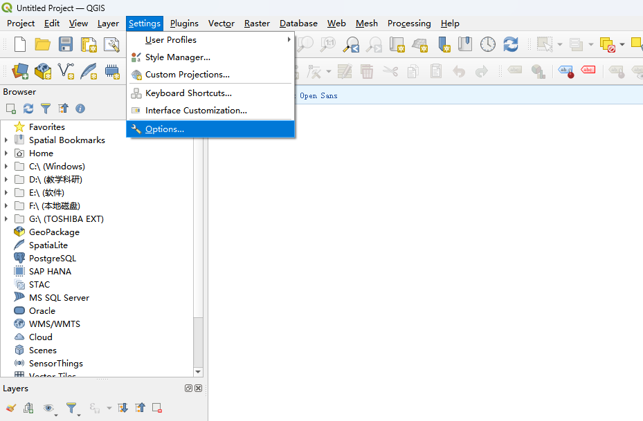Viewport: 643px width, 421px height.
Task: Open Keyboard Shortcuts from Settings menu
Action: click(x=210, y=93)
